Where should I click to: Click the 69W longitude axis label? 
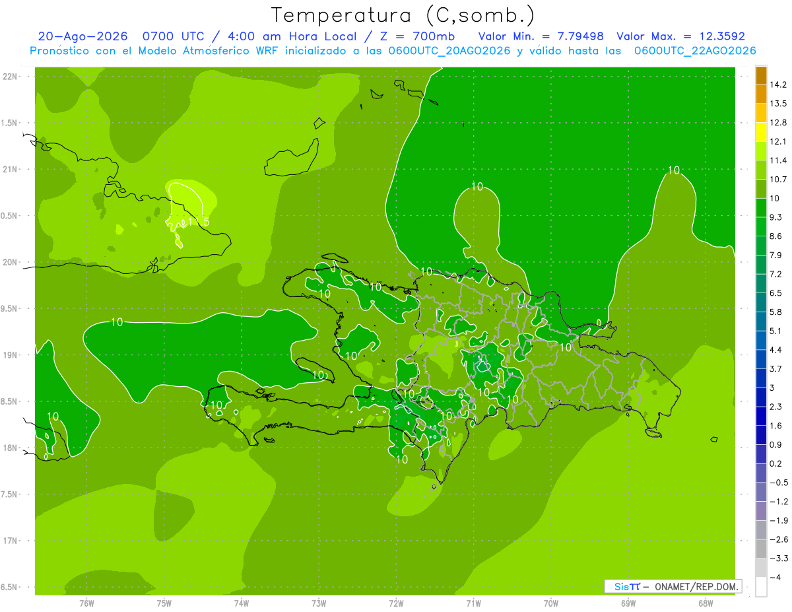pyautogui.click(x=628, y=603)
